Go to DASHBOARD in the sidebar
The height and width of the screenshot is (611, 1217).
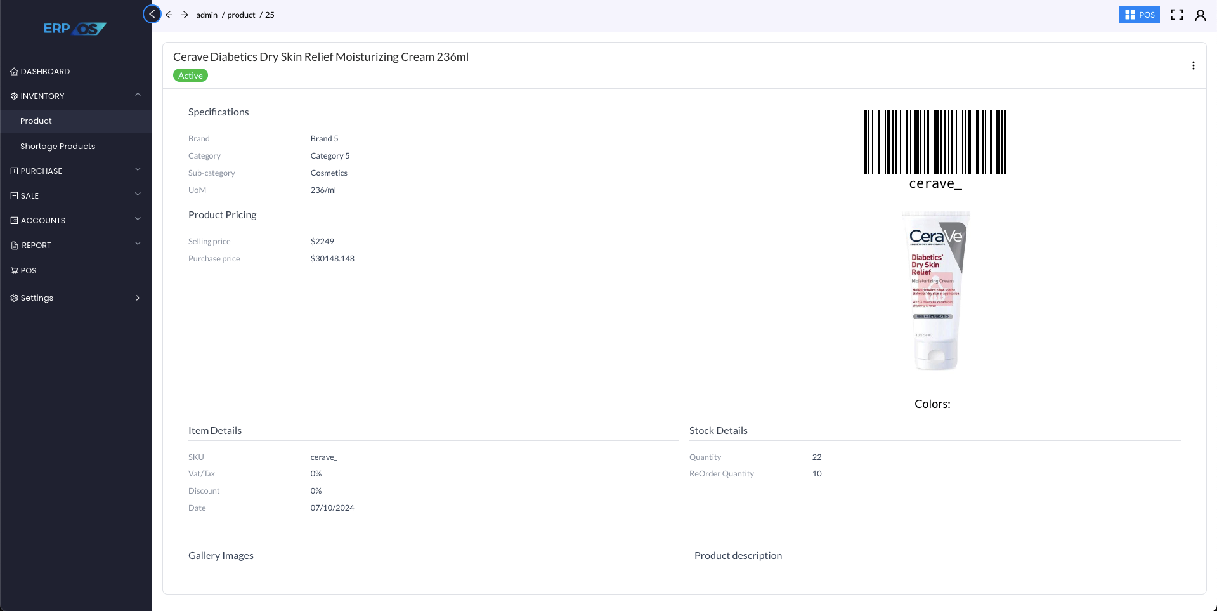pos(45,71)
